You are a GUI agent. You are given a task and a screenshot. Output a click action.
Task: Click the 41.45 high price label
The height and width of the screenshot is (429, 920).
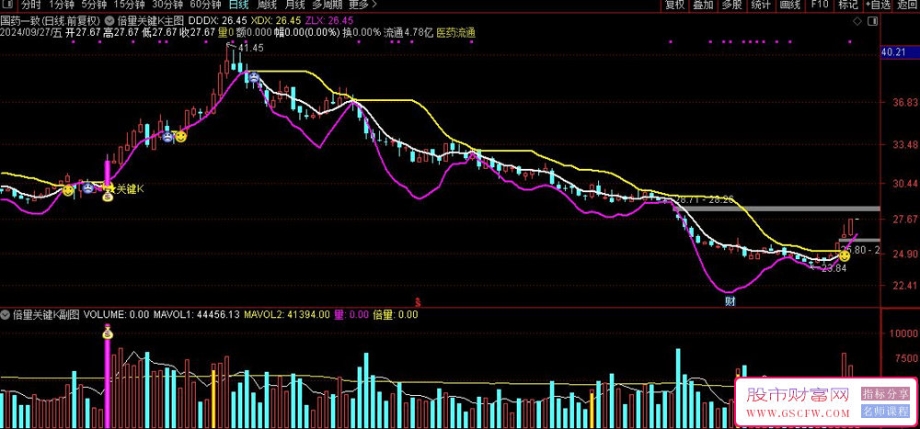250,48
